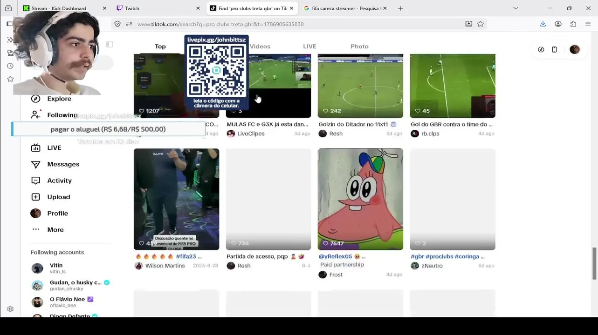Viewport: 598px width, 335px height.
Task: Click the #fifa23 hashtag
Action: pos(186,256)
